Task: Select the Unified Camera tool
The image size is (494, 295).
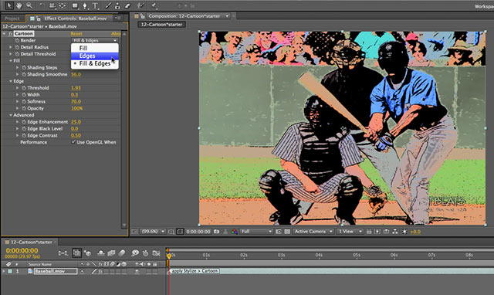Action: [52, 5]
